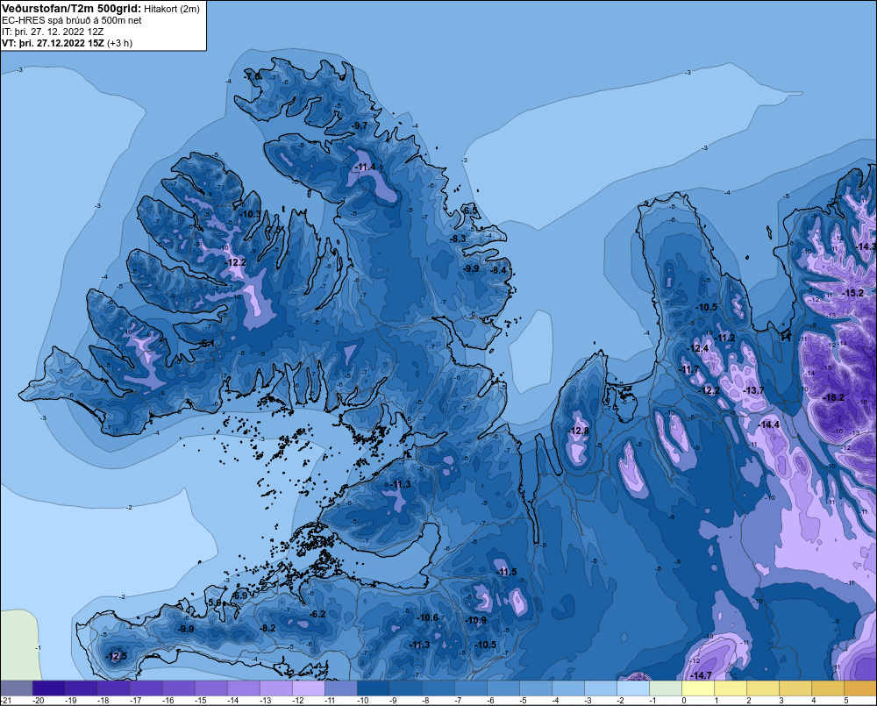877x706 pixels.
Task: Click the -8.4 temperature label on the map
Action: coord(498,271)
